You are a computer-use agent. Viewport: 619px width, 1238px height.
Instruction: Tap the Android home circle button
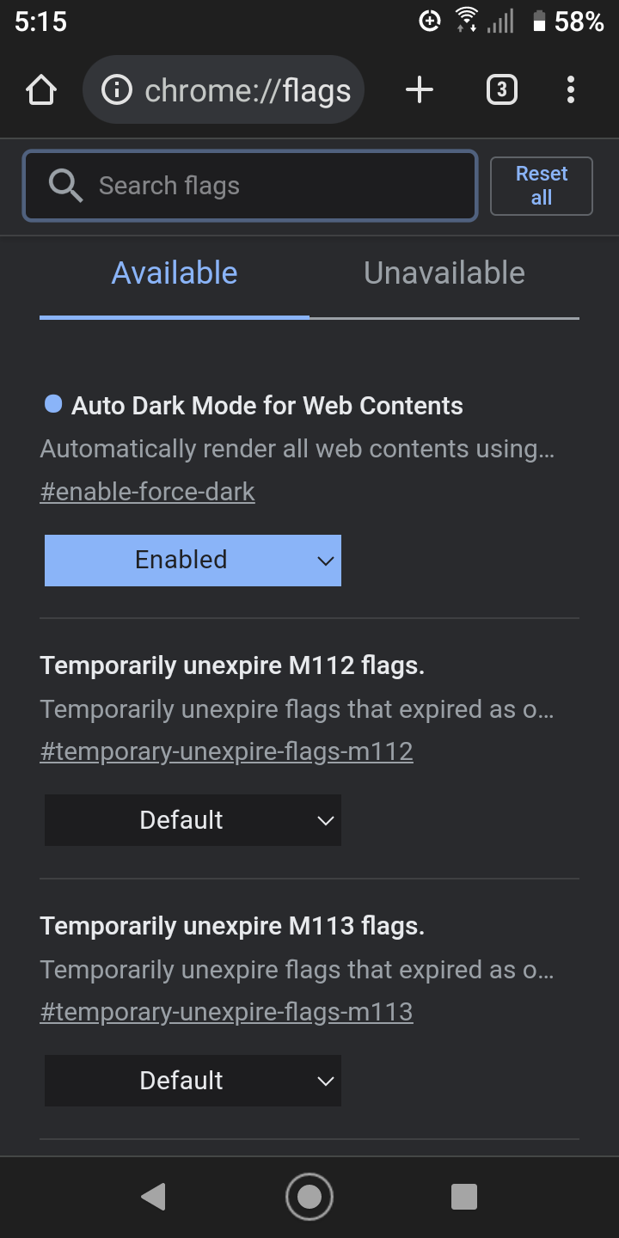click(x=309, y=1197)
